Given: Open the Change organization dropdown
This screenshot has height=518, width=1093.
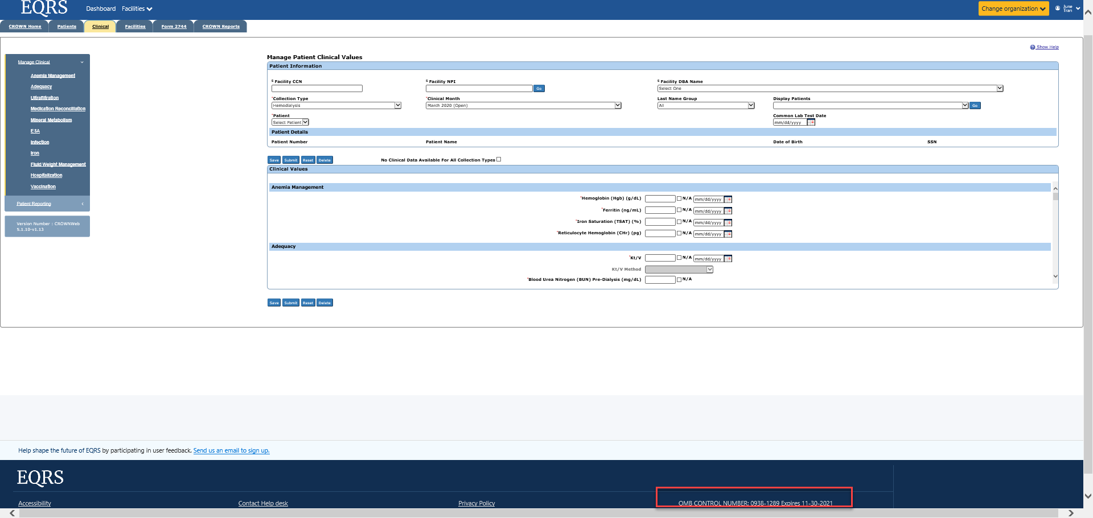Looking at the screenshot, I should coord(1013,9).
